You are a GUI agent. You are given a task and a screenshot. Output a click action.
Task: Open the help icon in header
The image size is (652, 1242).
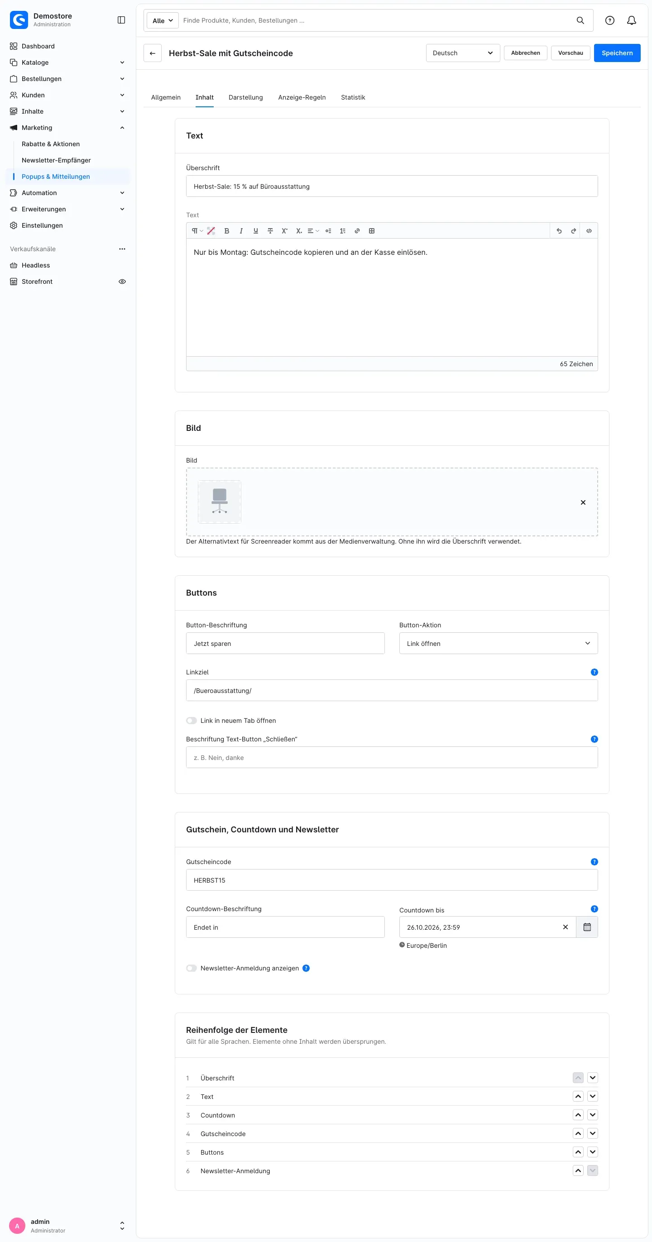[x=609, y=20]
